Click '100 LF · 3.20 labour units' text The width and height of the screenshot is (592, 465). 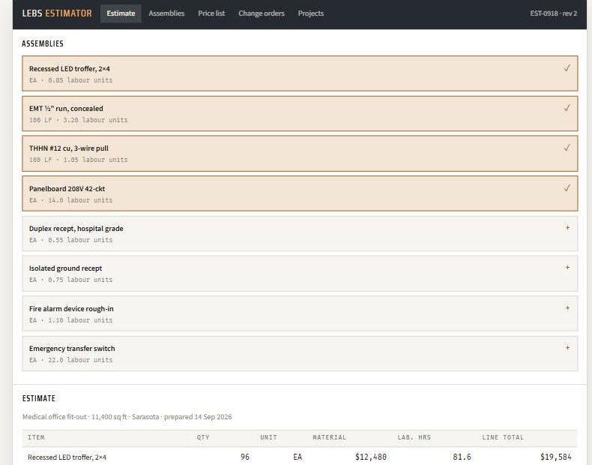point(79,120)
